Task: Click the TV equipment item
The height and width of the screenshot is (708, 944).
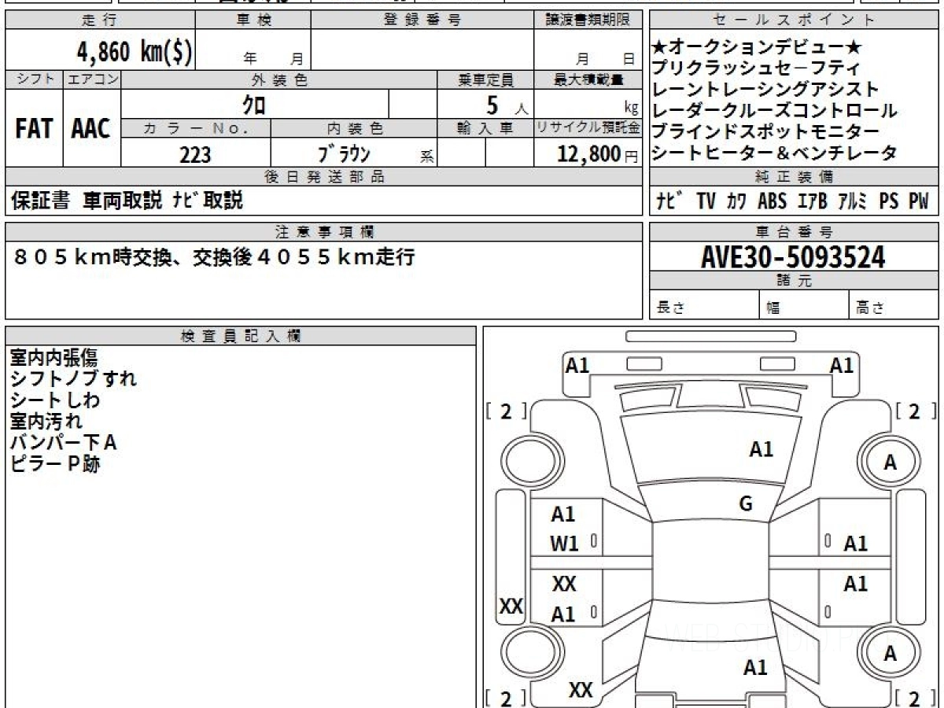Action: tap(706, 201)
